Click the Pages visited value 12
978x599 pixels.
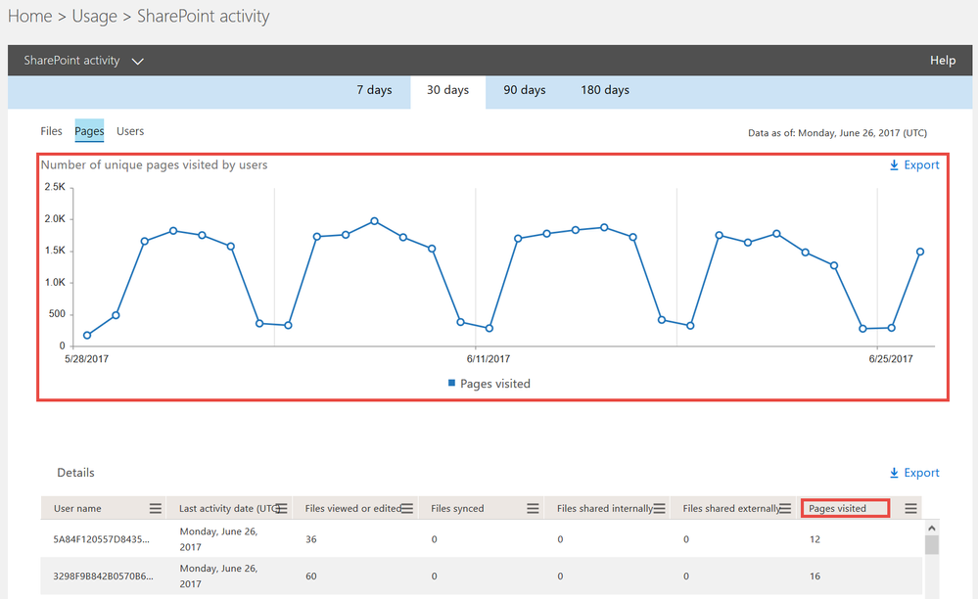pos(815,539)
